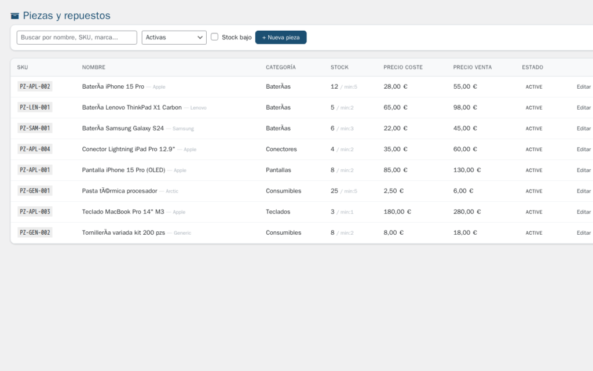The width and height of the screenshot is (593, 371).
Task: Open Editar for Teclado MacBook Pro
Action: (583, 212)
